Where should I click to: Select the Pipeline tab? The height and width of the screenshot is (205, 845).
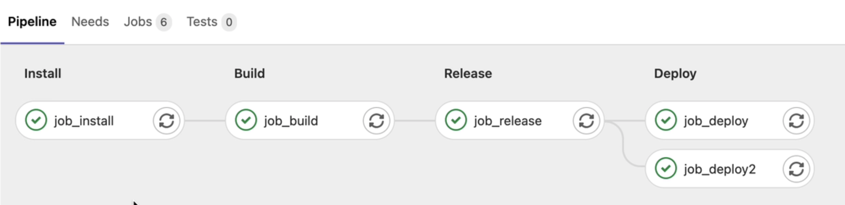32,22
